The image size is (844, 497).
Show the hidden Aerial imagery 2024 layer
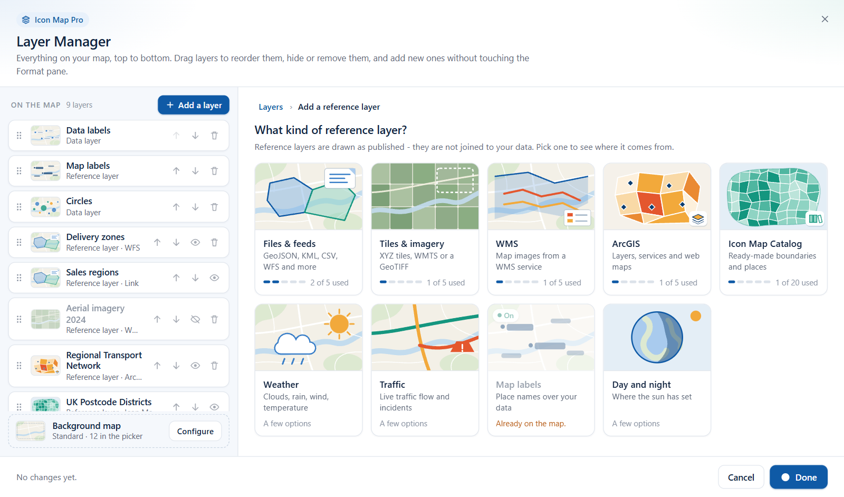click(195, 319)
